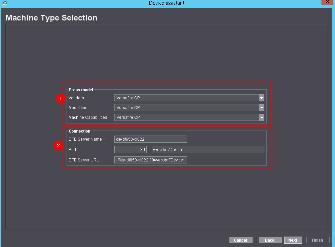The image size is (335, 247).
Task: Go to previous step with Back
Action: 270,240
